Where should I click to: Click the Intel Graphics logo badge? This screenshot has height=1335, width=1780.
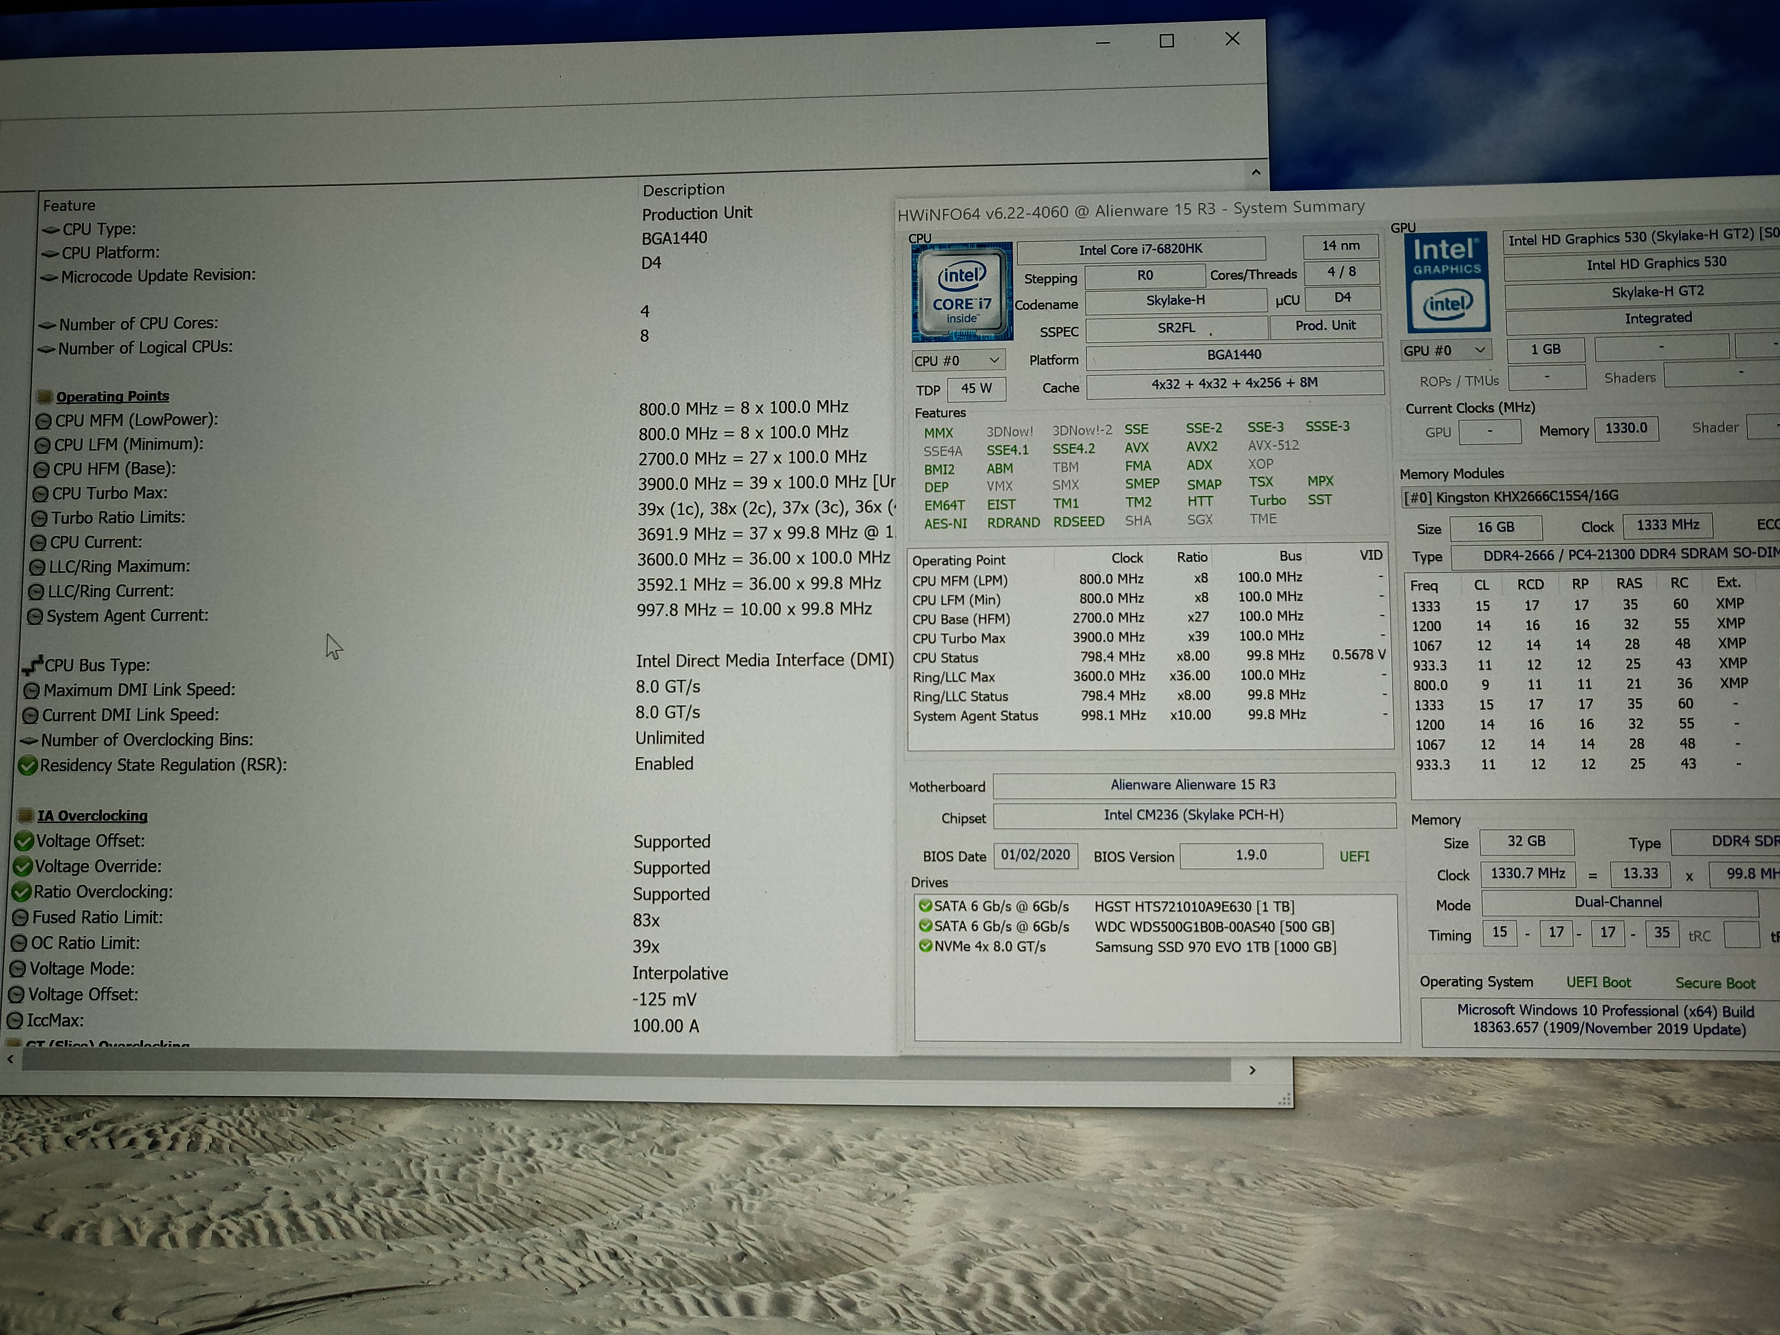(x=1447, y=281)
